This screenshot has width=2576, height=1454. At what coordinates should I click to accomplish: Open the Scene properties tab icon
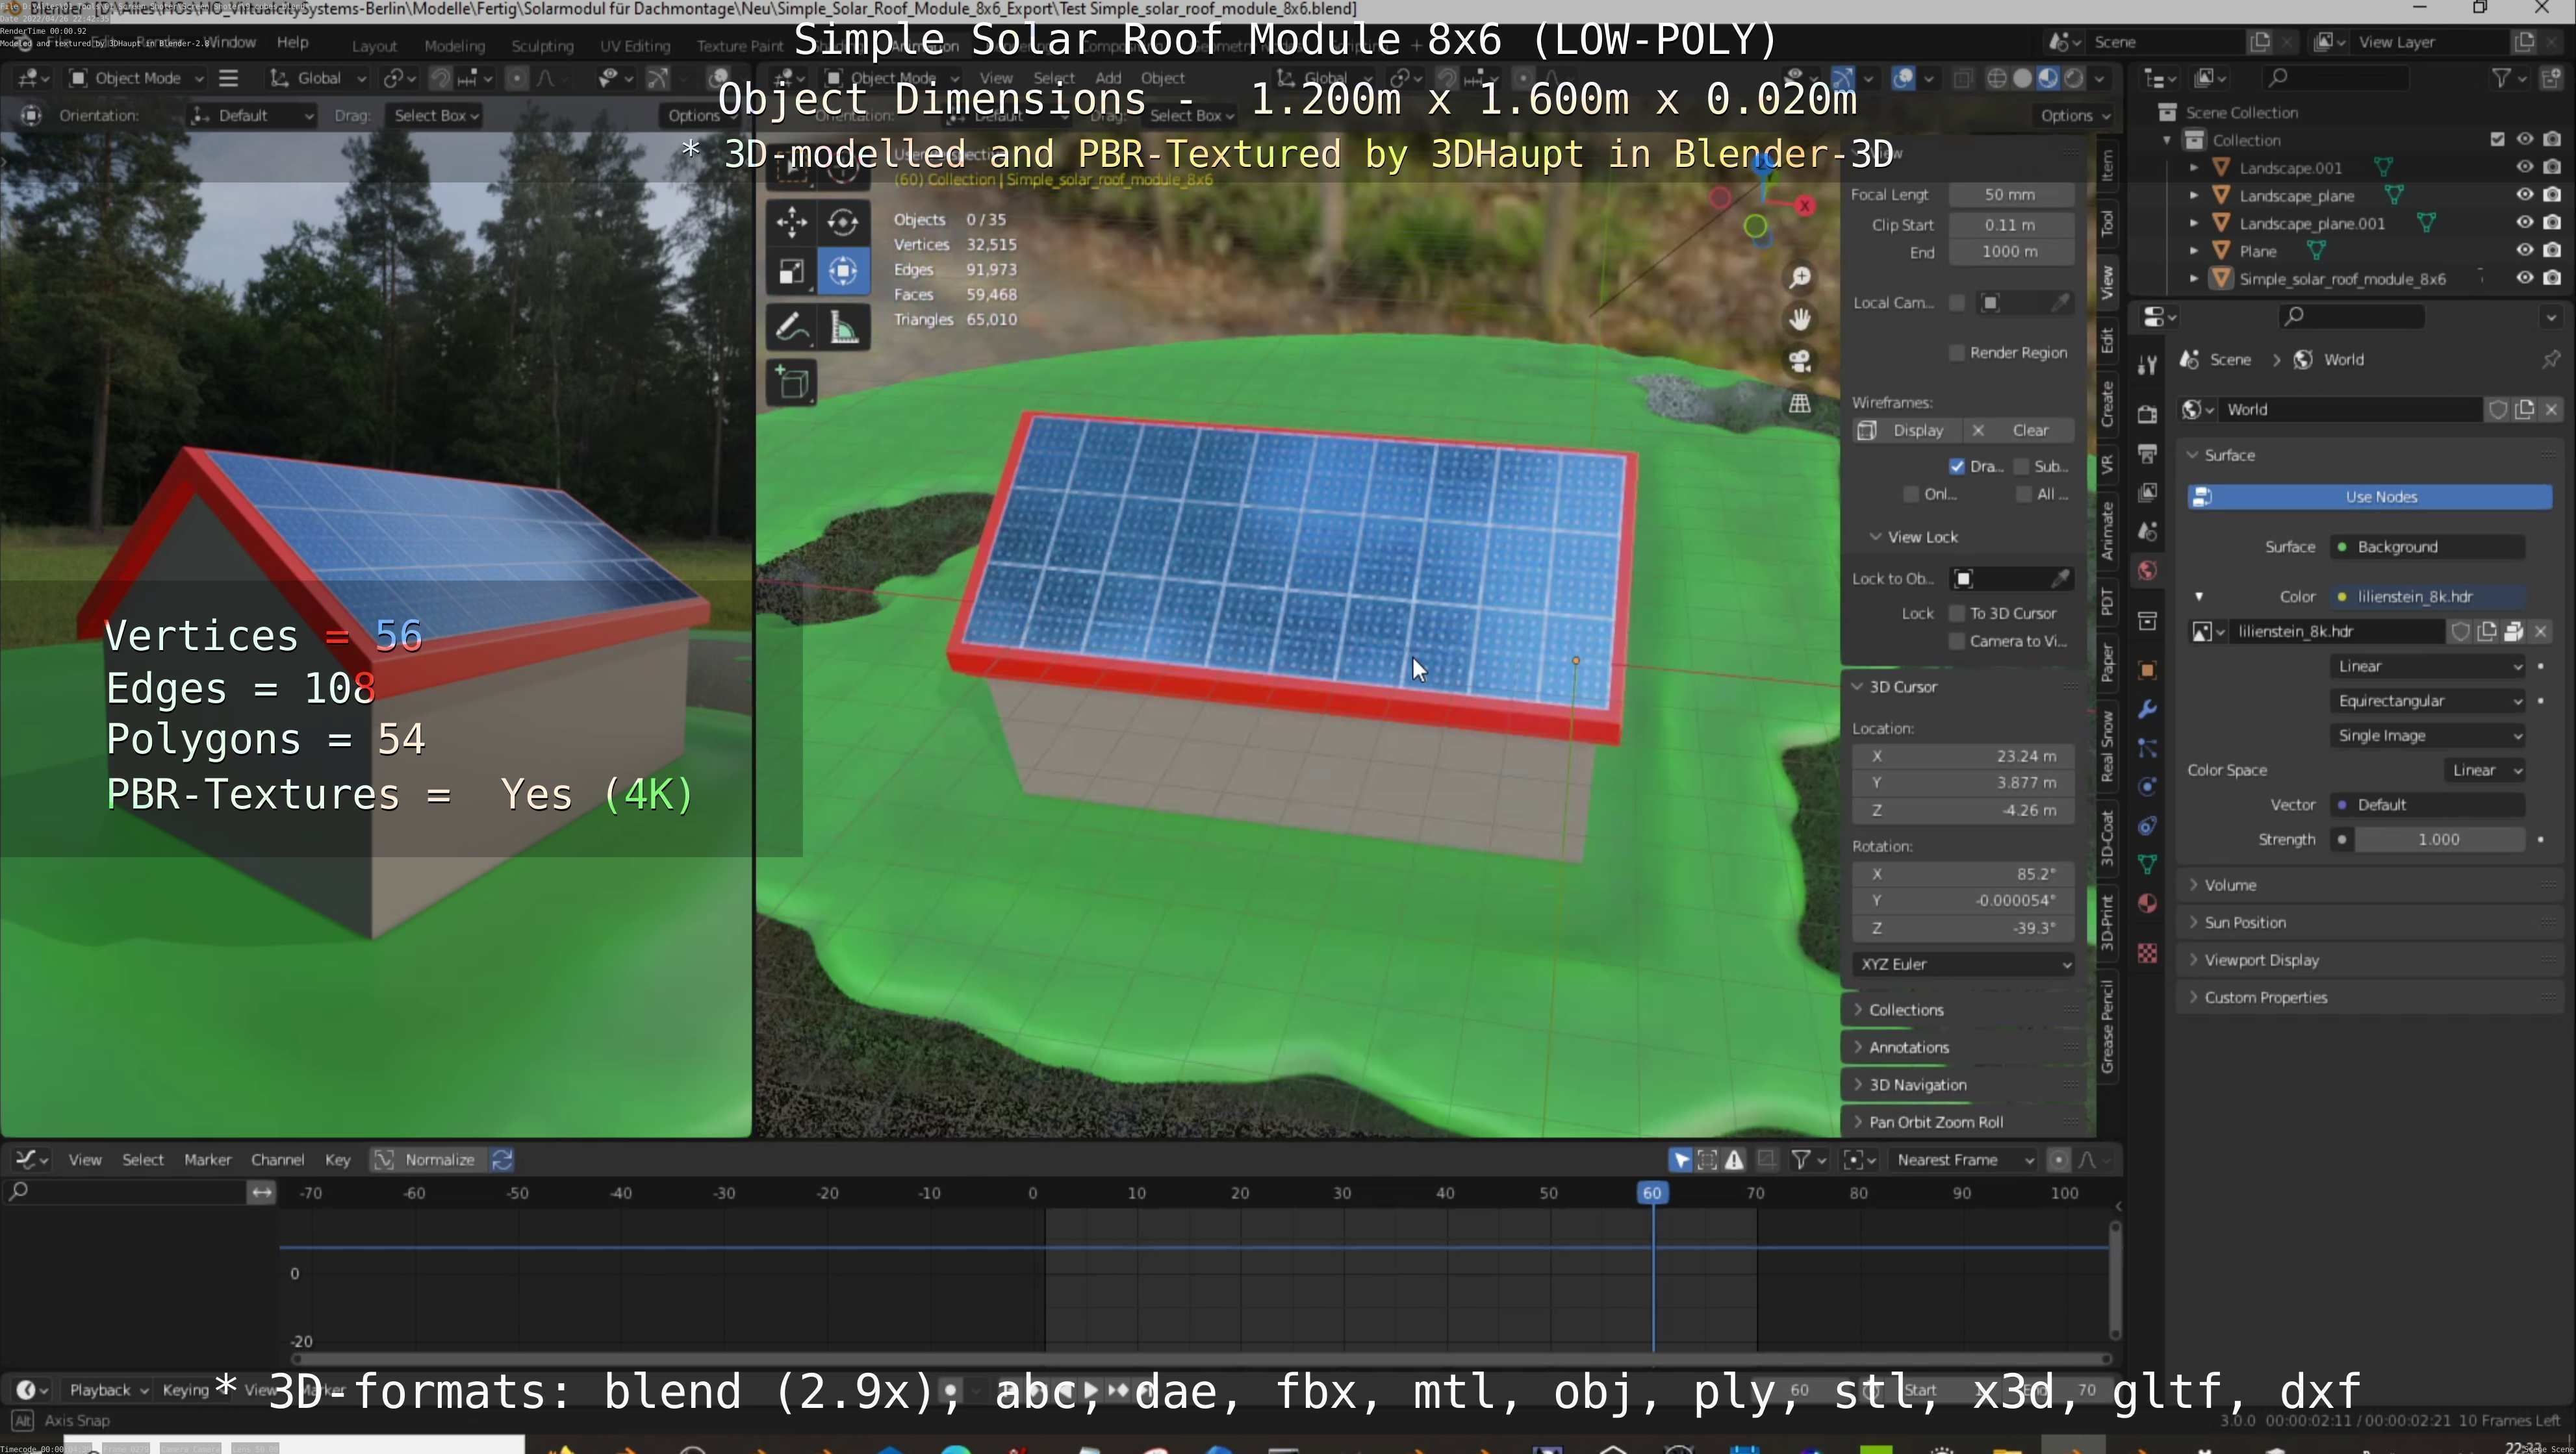pyautogui.click(x=2146, y=532)
